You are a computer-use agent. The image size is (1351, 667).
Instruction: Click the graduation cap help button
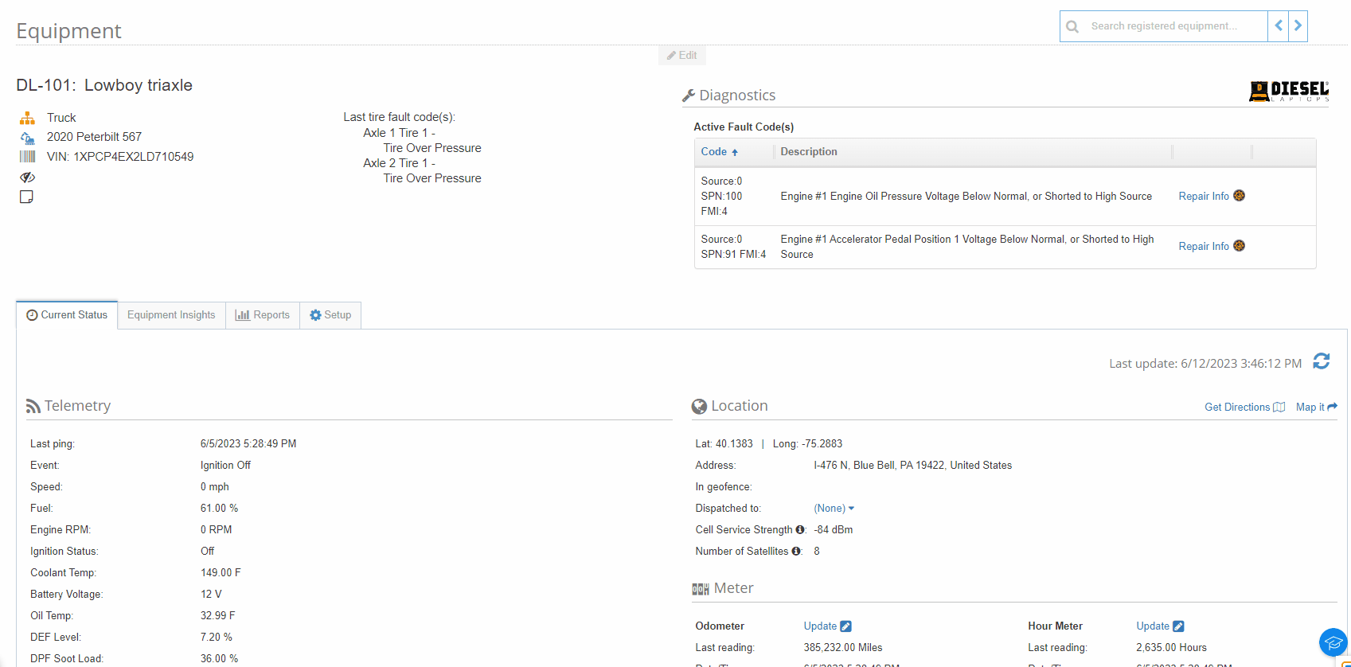click(1333, 642)
